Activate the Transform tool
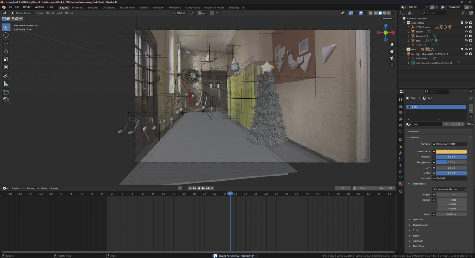This screenshot has height=258, width=475. 6,67
